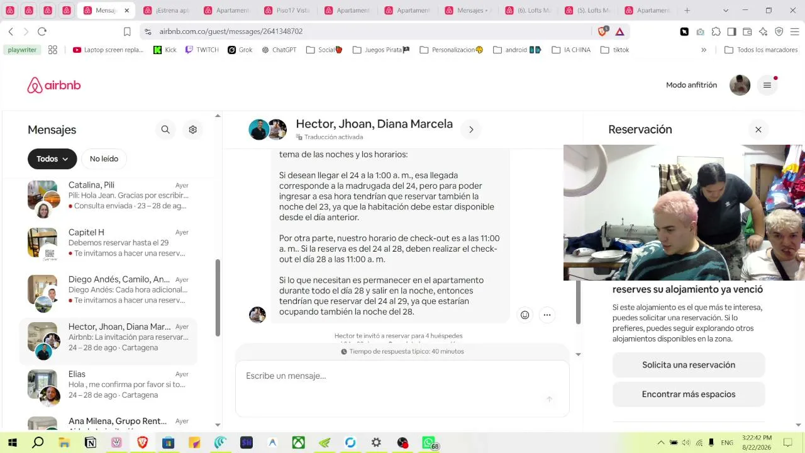Switch to the (5). Lofts browser tab
This screenshot has height=453, width=805.
click(589, 11)
